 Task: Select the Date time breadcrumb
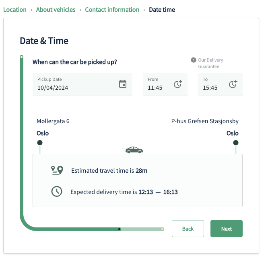pyautogui.click(x=162, y=10)
